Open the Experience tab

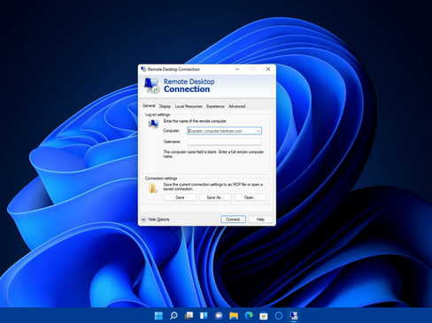(x=215, y=106)
